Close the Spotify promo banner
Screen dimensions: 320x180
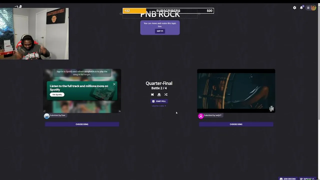click(114, 84)
